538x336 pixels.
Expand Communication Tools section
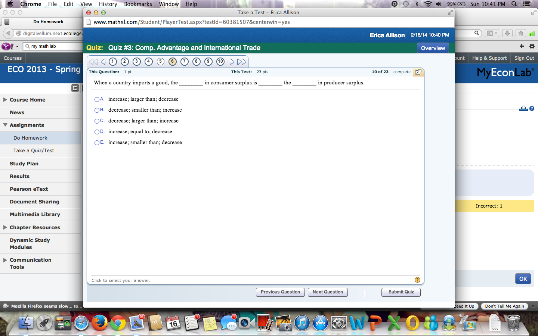pos(5,260)
